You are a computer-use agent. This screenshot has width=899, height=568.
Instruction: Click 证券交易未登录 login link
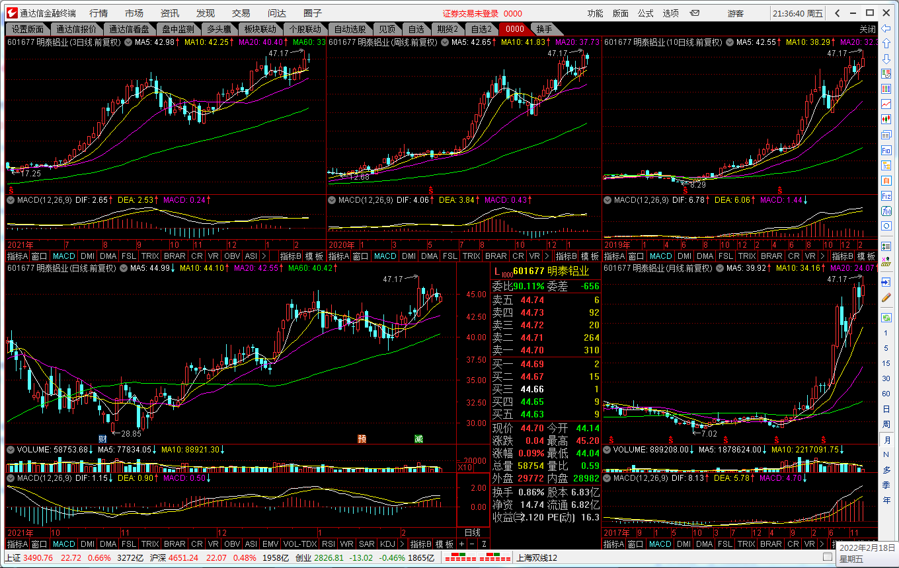coord(470,13)
